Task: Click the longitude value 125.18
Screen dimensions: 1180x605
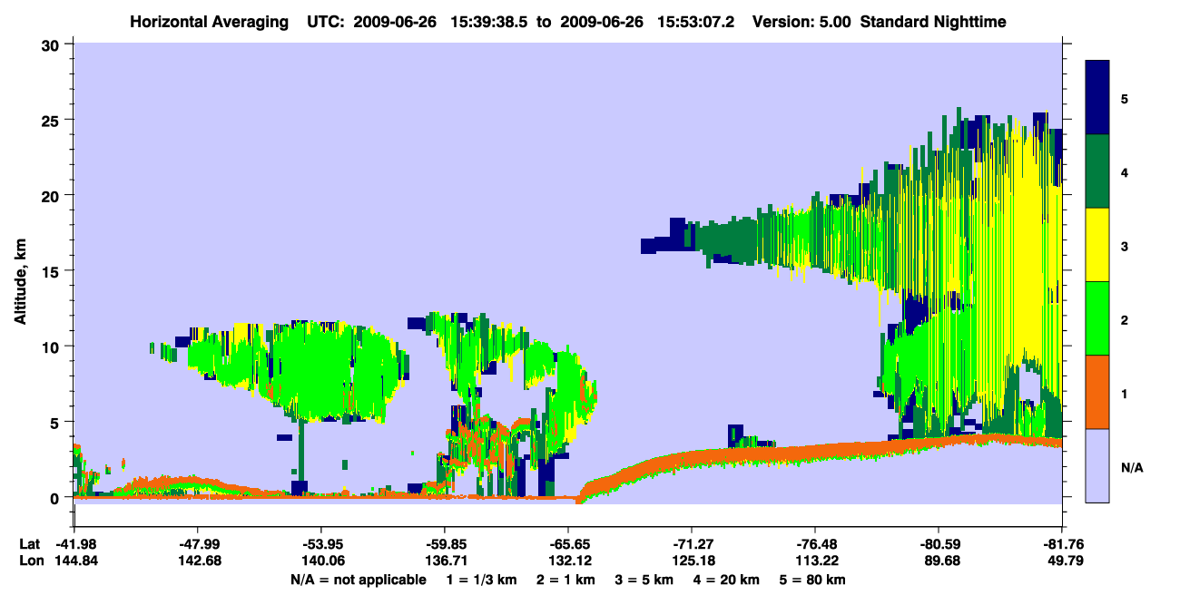Action: (x=692, y=561)
